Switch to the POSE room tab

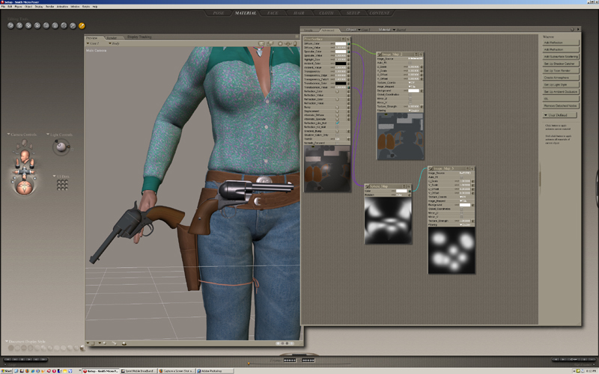pos(218,13)
